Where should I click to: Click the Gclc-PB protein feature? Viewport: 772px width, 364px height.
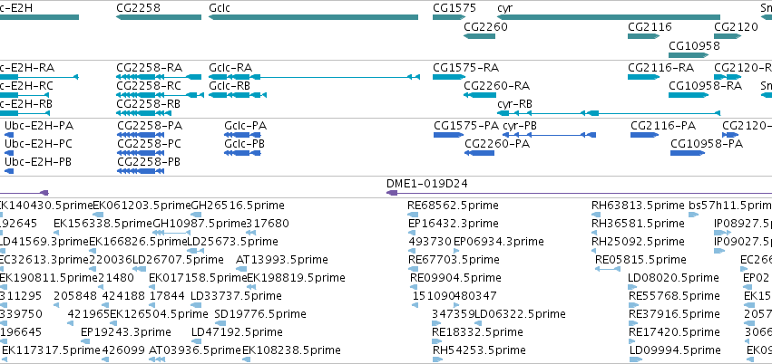tap(241, 153)
